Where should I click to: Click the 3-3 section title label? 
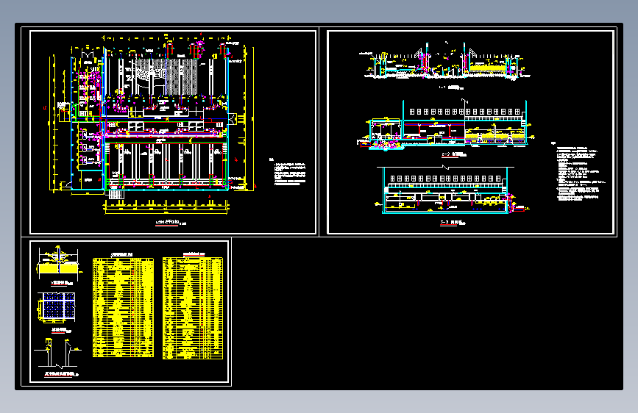(x=453, y=223)
